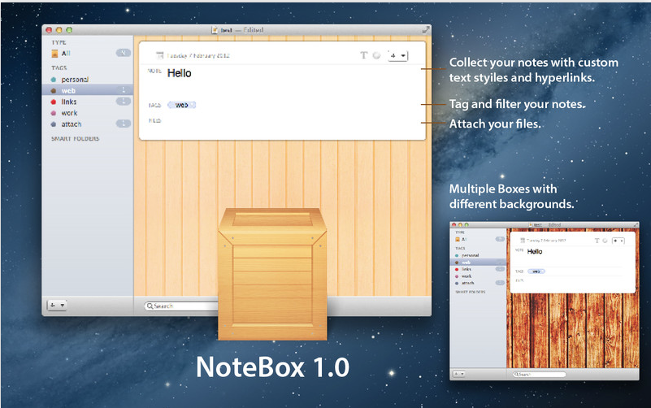This screenshot has height=408, width=651.
Task: Open the 'test — Edited' title menu in the large window
Action: (x=241, y=30)
